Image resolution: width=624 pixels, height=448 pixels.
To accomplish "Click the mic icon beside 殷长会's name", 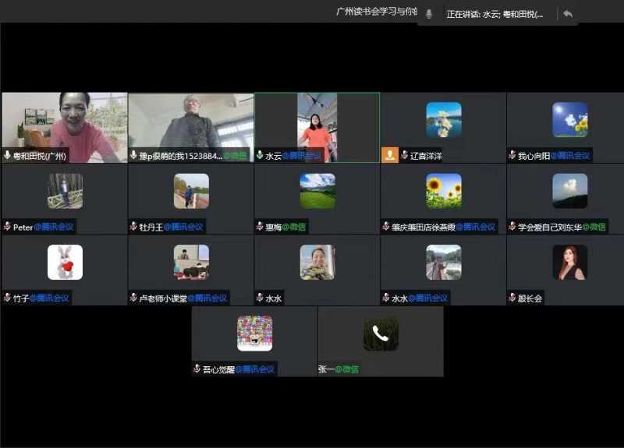I will [512, 298].
